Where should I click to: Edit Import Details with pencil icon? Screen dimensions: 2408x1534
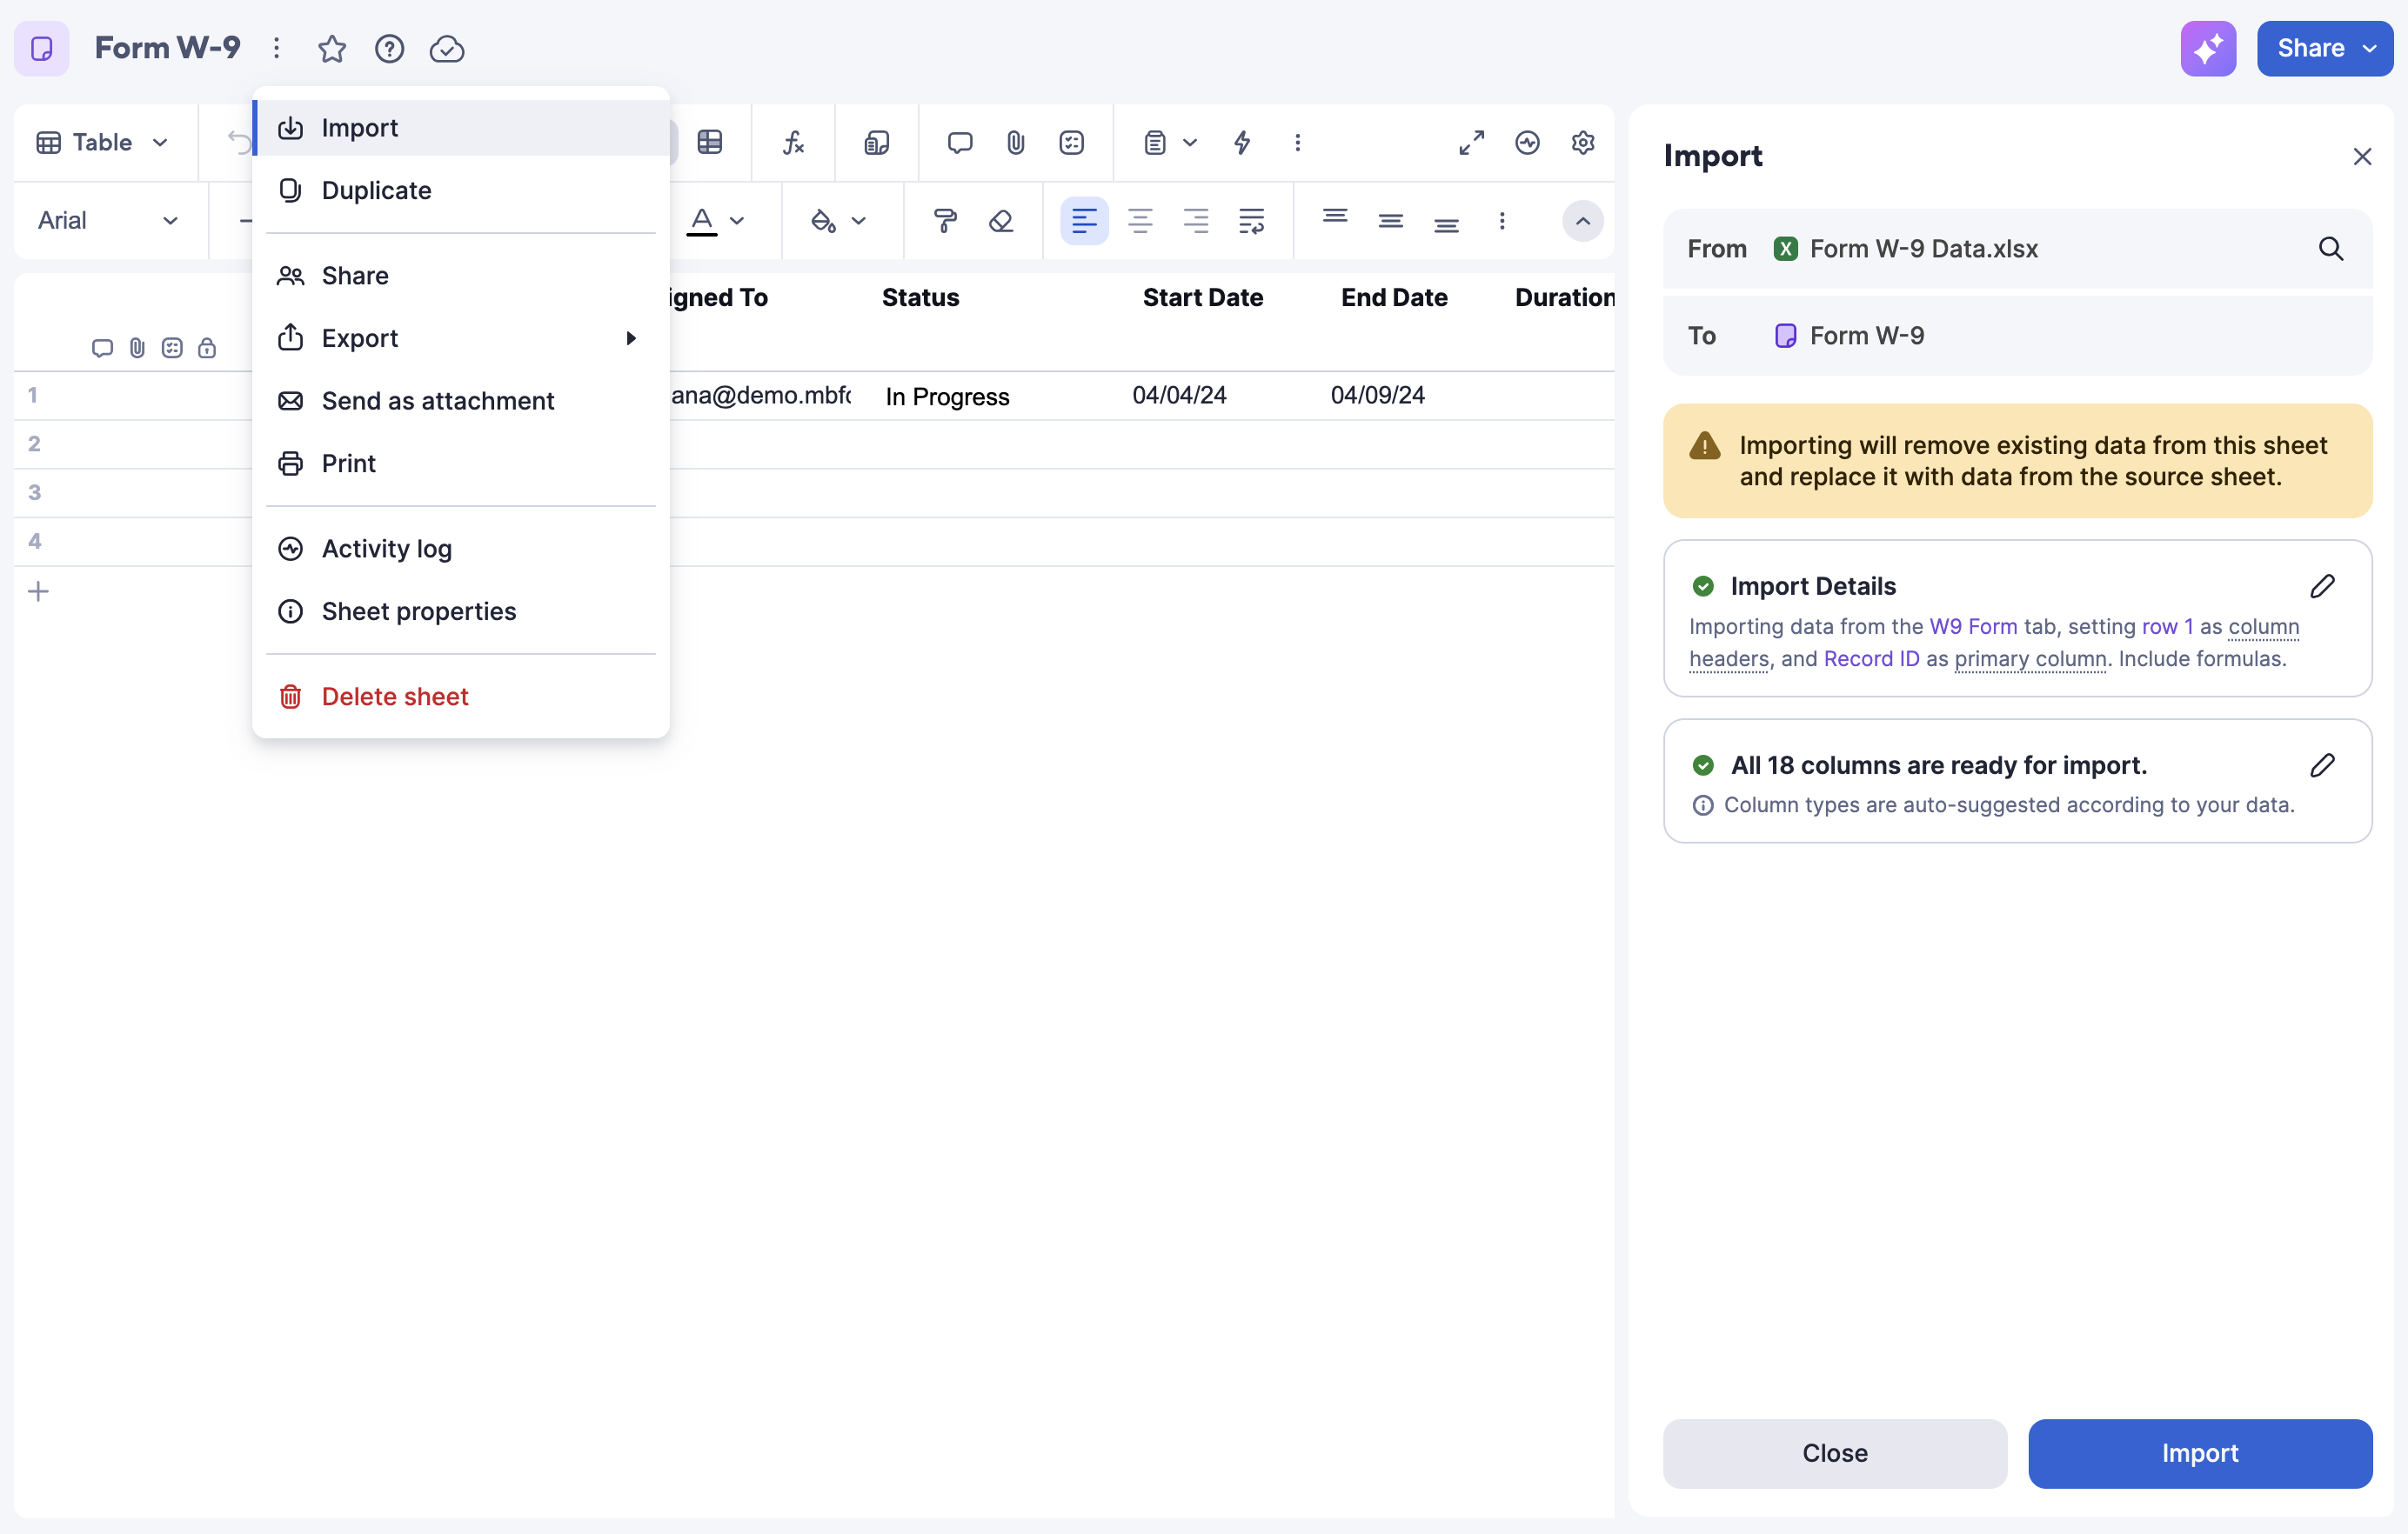[2323, 585]
